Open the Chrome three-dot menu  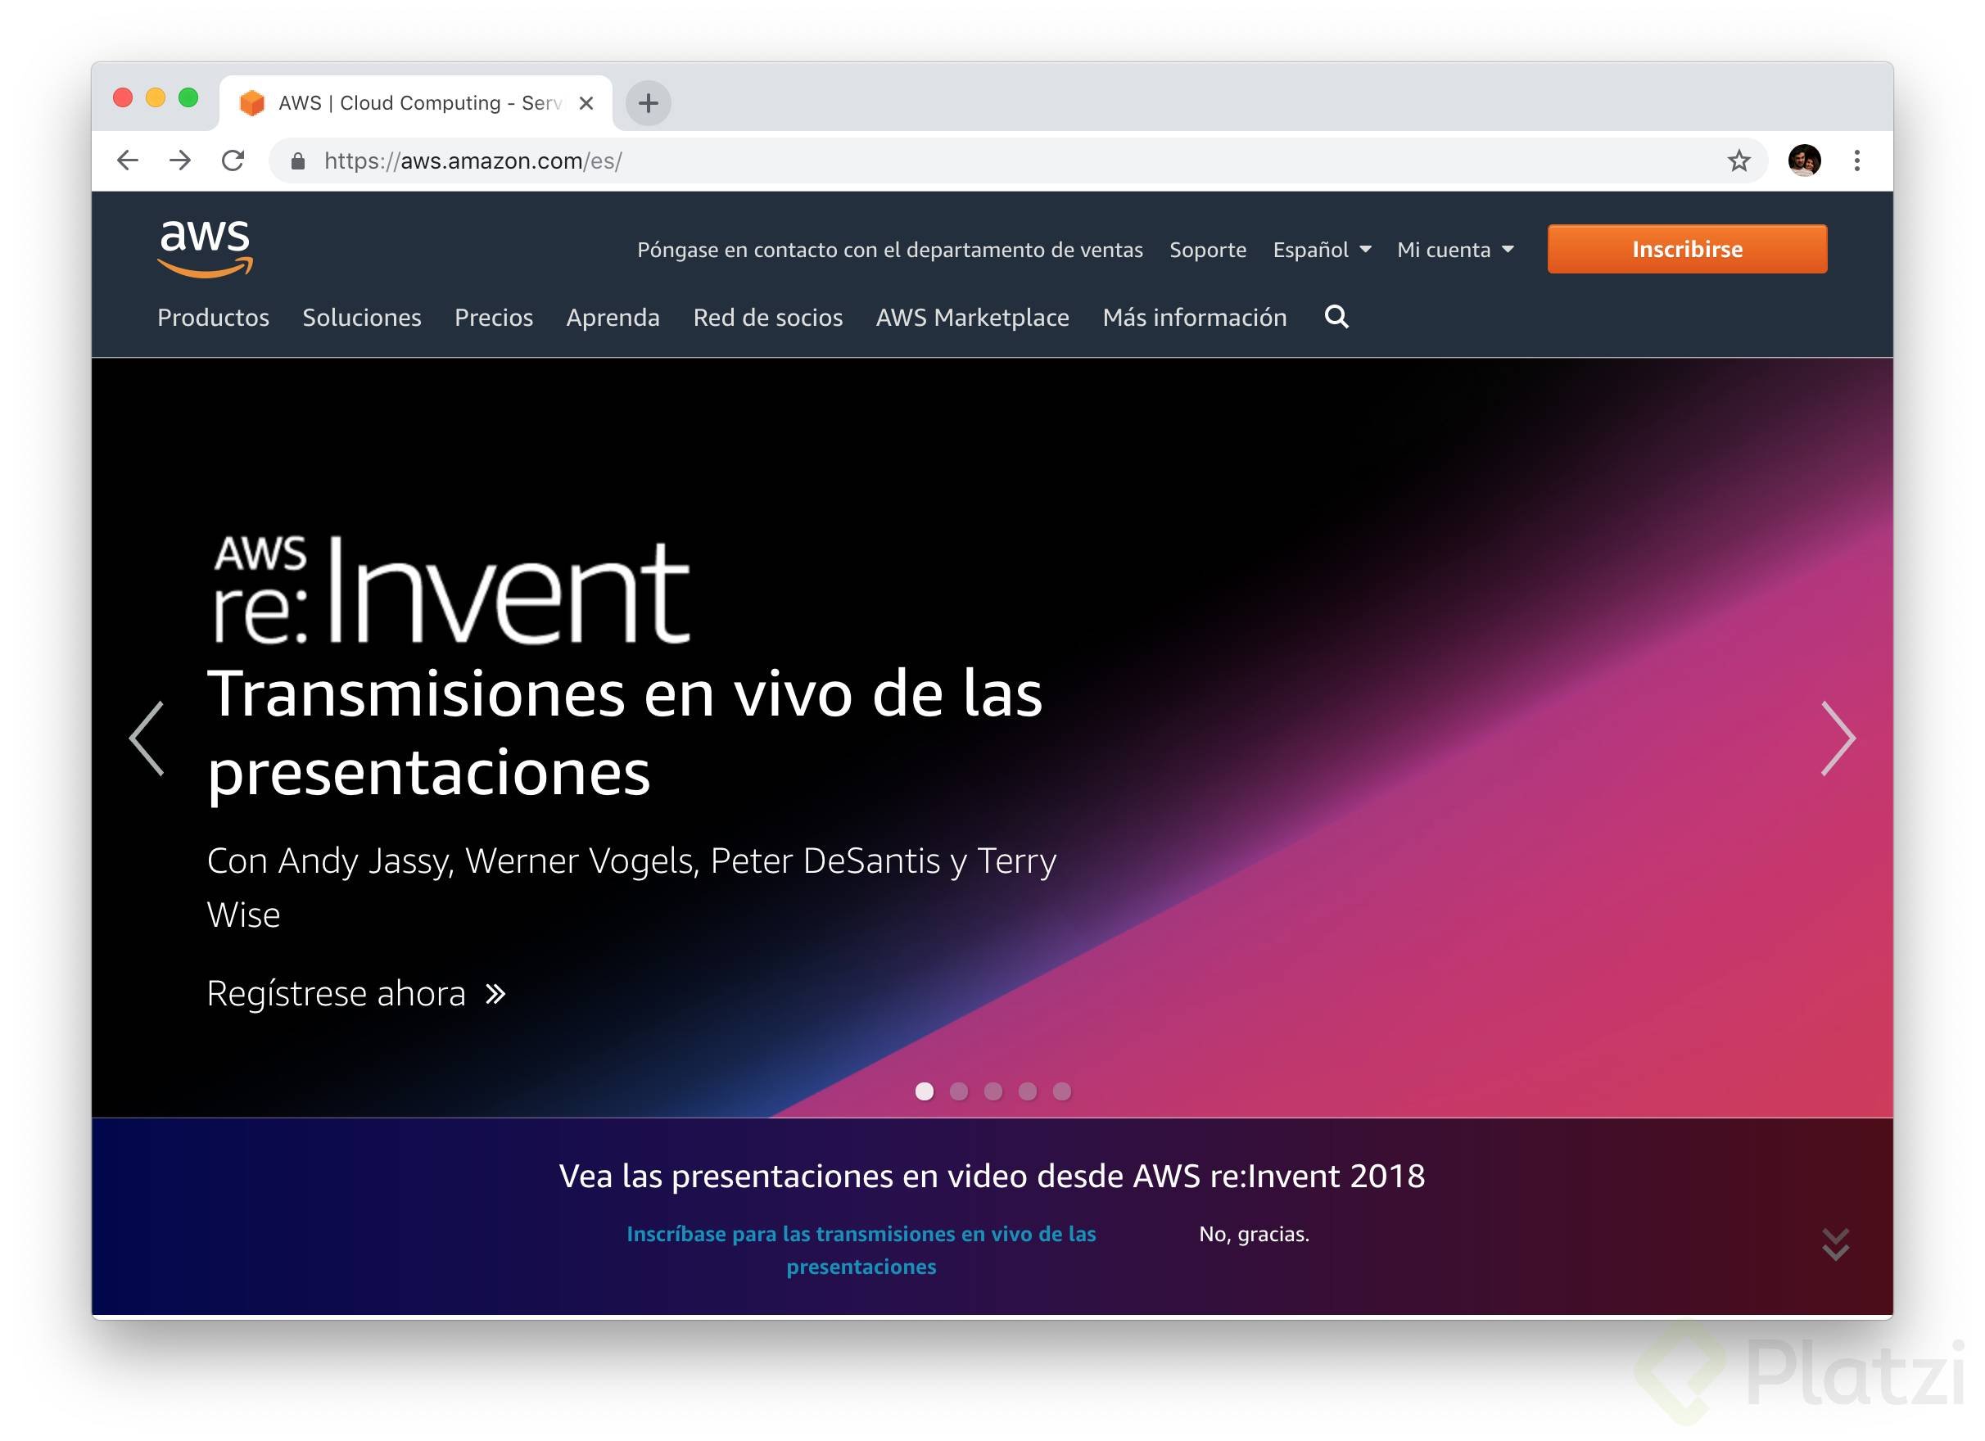pyautogui.click(x=1856, y=160)
